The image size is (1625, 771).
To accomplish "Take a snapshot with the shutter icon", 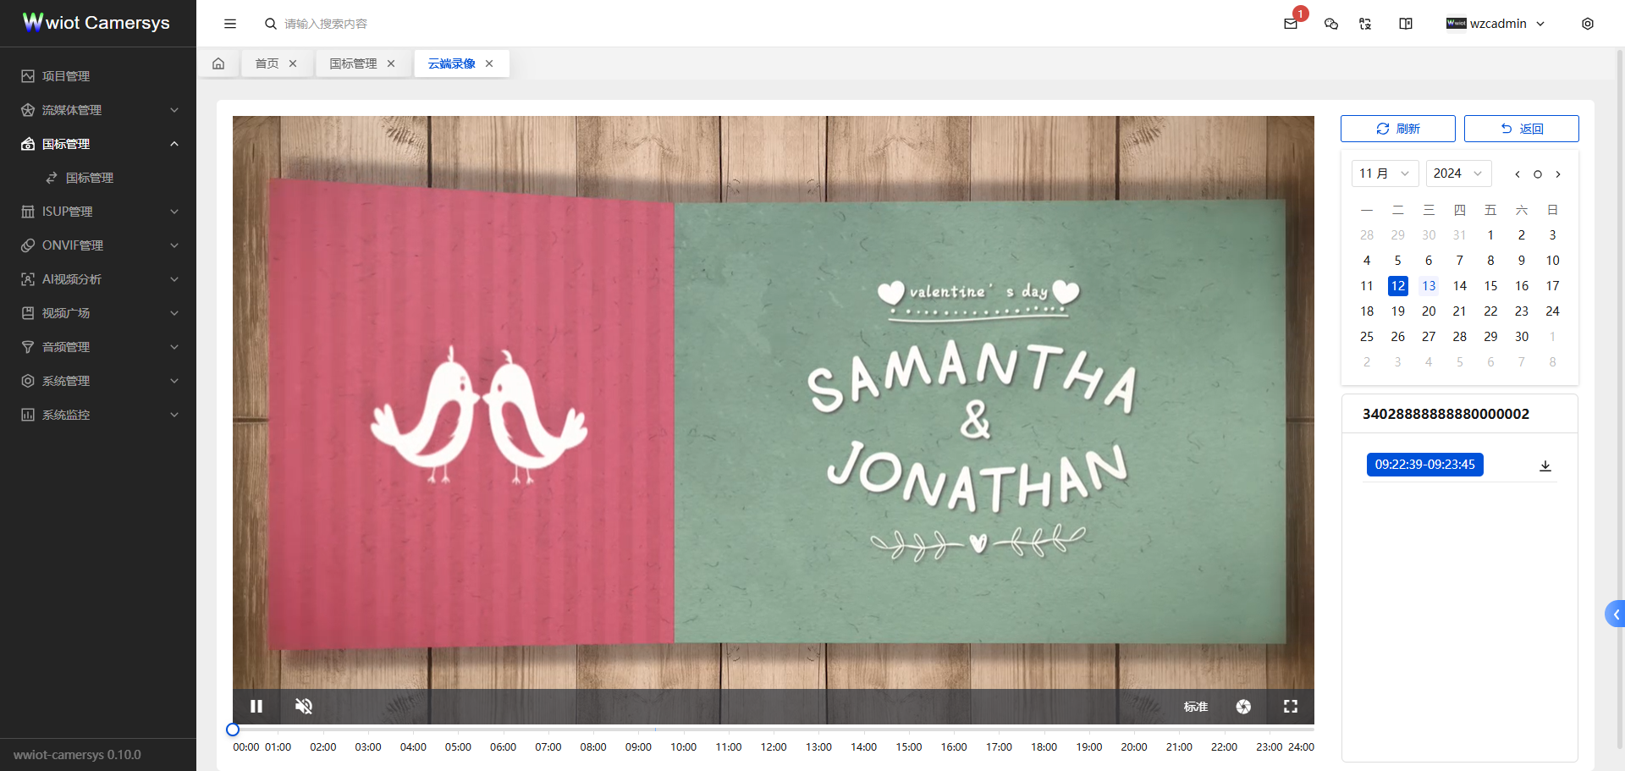I will (x=1243, y=707).
